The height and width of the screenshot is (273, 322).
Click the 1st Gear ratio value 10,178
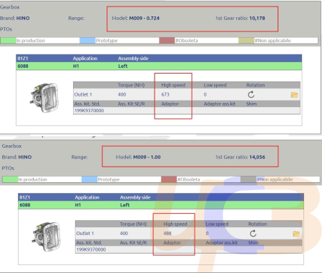[x=257, y=18]
